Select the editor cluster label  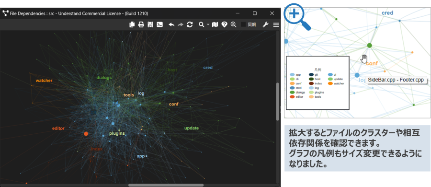click(58, 129)
